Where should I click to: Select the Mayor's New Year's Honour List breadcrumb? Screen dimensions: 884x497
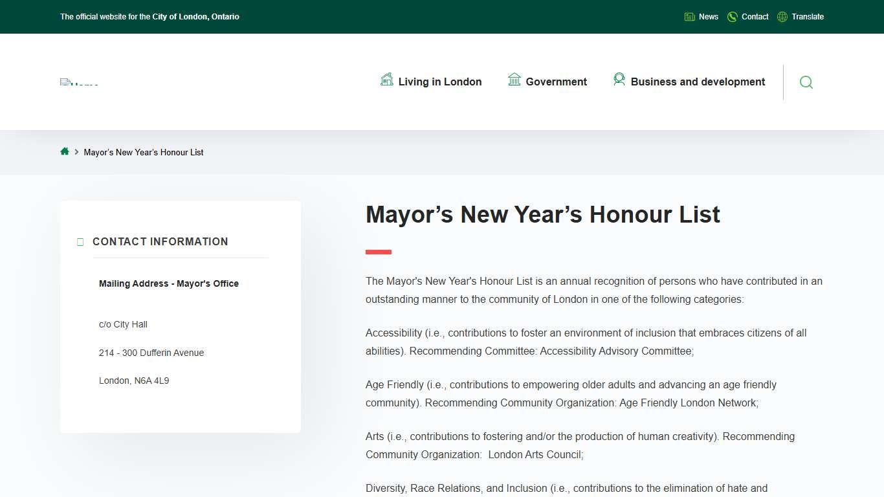[x=144, y=152]
